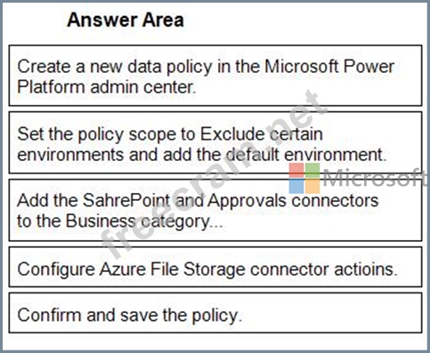Click the Microsoft wordmark text

pos(375,178)
